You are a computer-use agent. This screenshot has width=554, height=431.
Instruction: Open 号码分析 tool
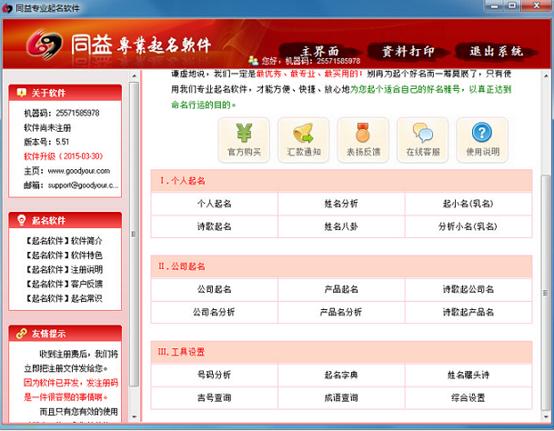click(214, 376)
